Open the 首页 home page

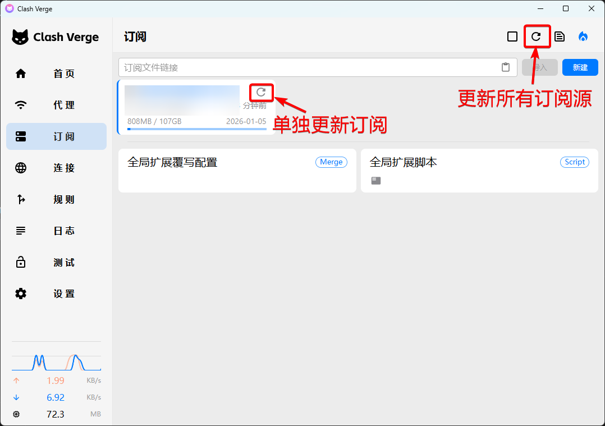pos(56,74)
